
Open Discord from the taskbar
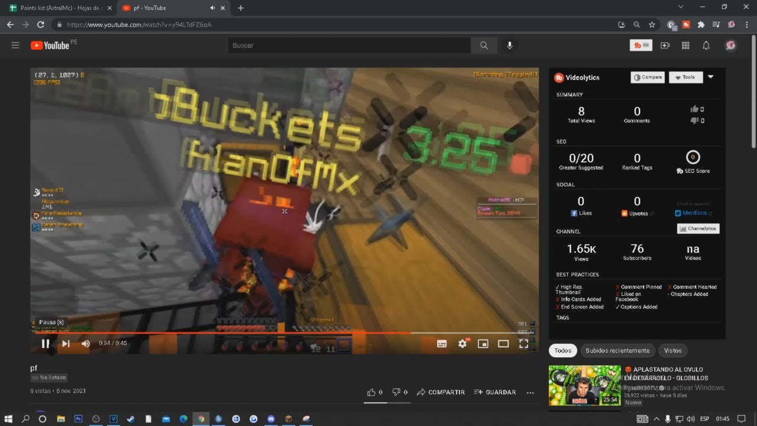(271, 419)
